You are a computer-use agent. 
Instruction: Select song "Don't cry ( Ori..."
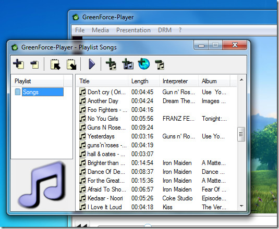coord(106,92)
